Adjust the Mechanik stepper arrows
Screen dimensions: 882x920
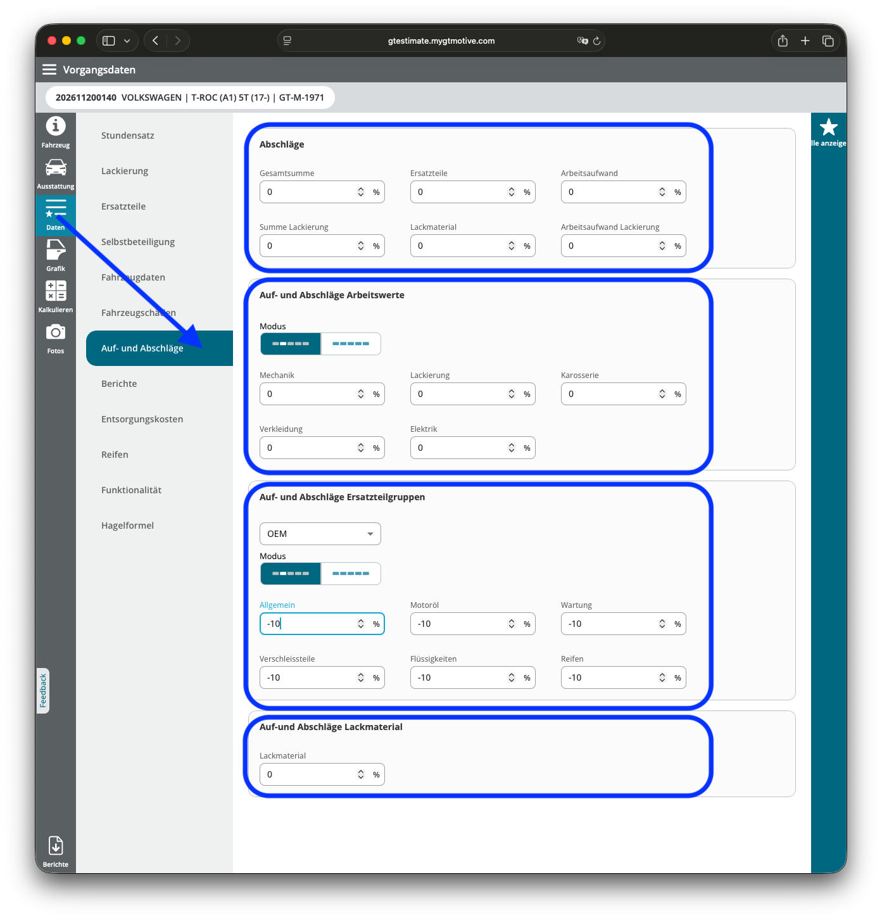point(361,394)
